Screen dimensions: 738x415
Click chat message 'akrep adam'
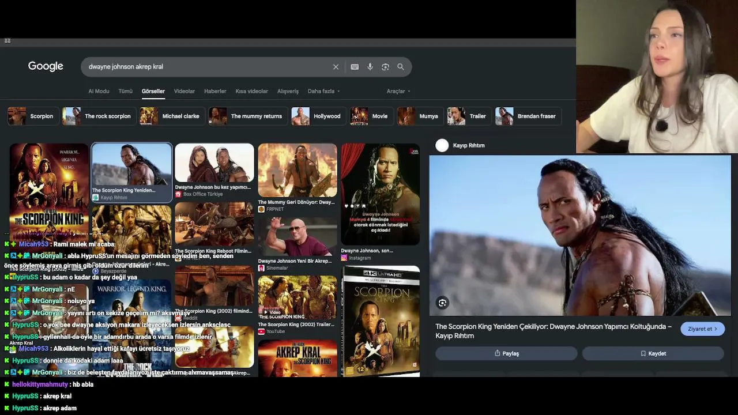coord(60,408)
